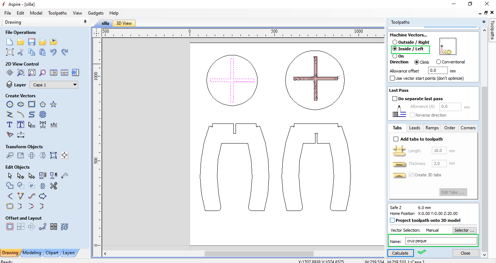Choose Climb cutting direction
The image size is (496, 263).
[x=416, y=62]
